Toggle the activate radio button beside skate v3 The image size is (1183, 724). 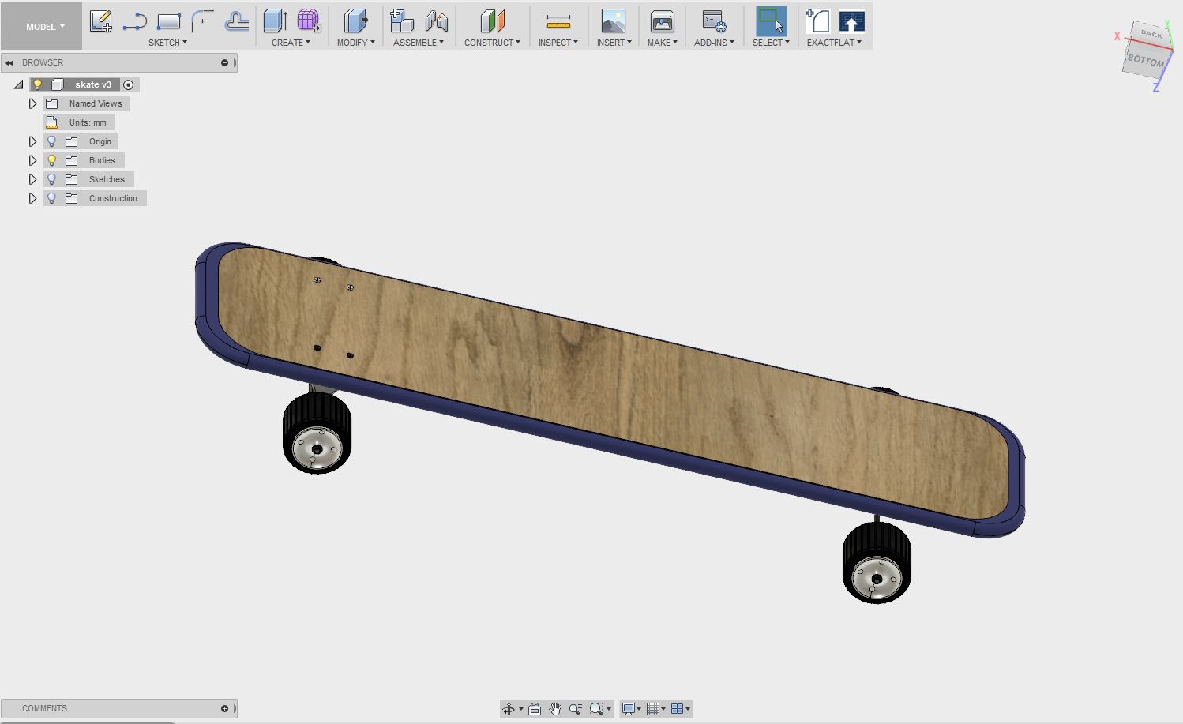coord(128,84)
